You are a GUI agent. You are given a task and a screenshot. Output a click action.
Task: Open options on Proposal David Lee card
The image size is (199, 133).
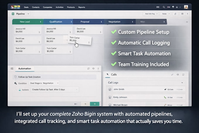[x=100, y=32]
